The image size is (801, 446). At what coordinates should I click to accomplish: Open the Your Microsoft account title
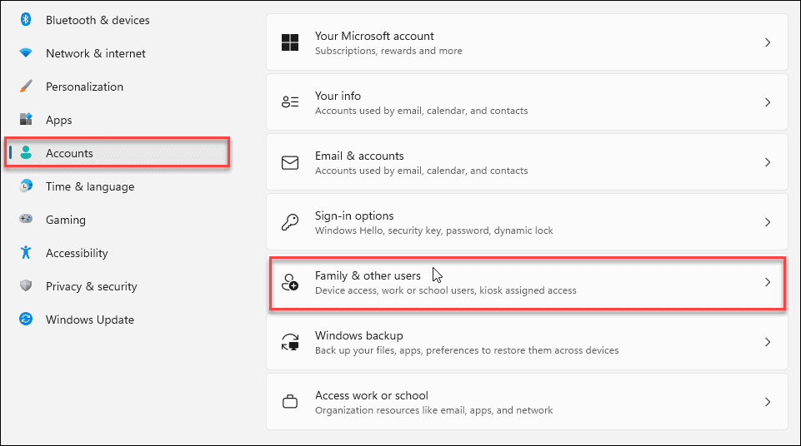click(374, 36)
